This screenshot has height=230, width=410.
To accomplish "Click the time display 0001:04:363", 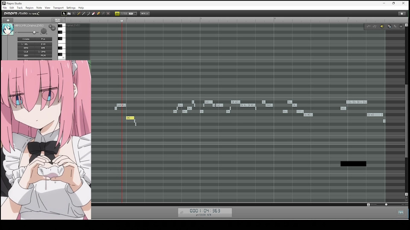I will [x=205, y=211].
